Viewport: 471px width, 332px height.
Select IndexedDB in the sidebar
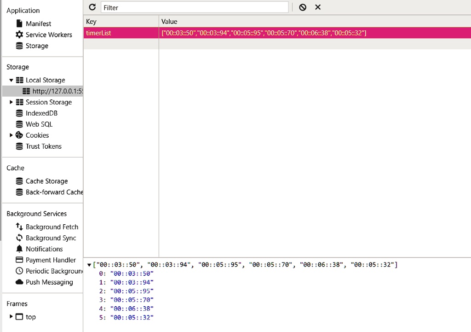click(x=41, y=113)
